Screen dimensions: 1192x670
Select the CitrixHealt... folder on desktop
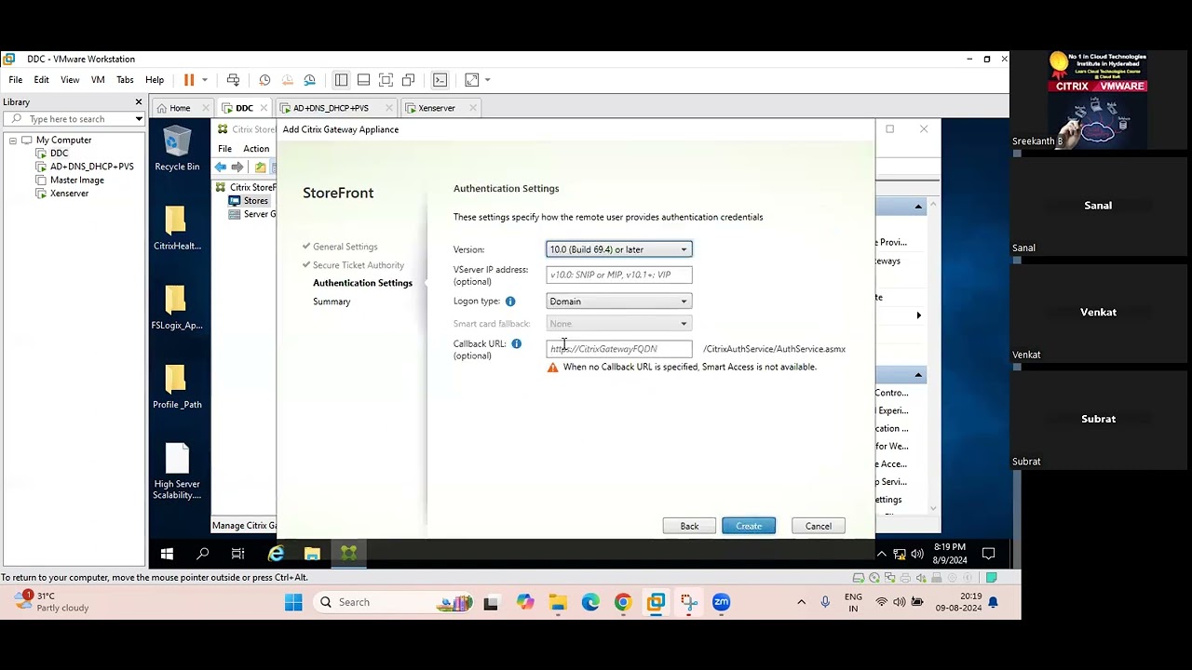177,229
